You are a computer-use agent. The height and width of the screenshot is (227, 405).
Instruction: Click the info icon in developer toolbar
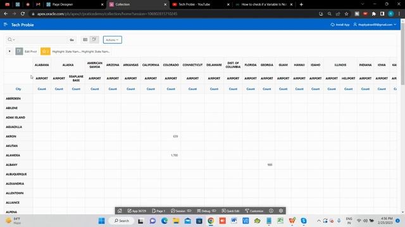271,211
